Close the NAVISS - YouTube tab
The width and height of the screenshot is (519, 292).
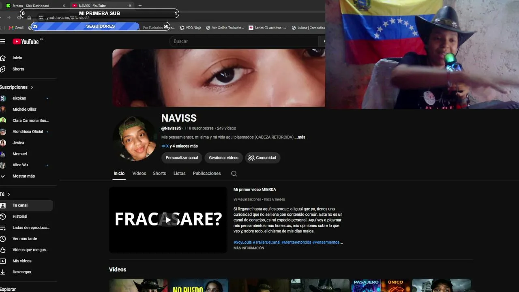pos(130,6)
